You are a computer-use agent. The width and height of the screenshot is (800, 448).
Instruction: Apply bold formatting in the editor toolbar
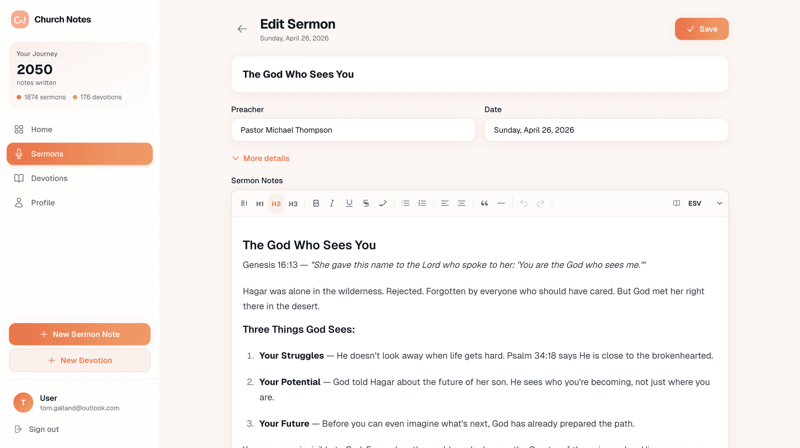(x=316, y=203)
